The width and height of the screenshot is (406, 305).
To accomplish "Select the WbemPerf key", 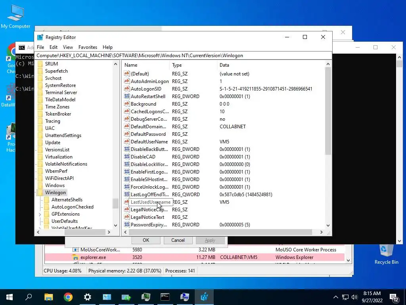I will 56,171.
